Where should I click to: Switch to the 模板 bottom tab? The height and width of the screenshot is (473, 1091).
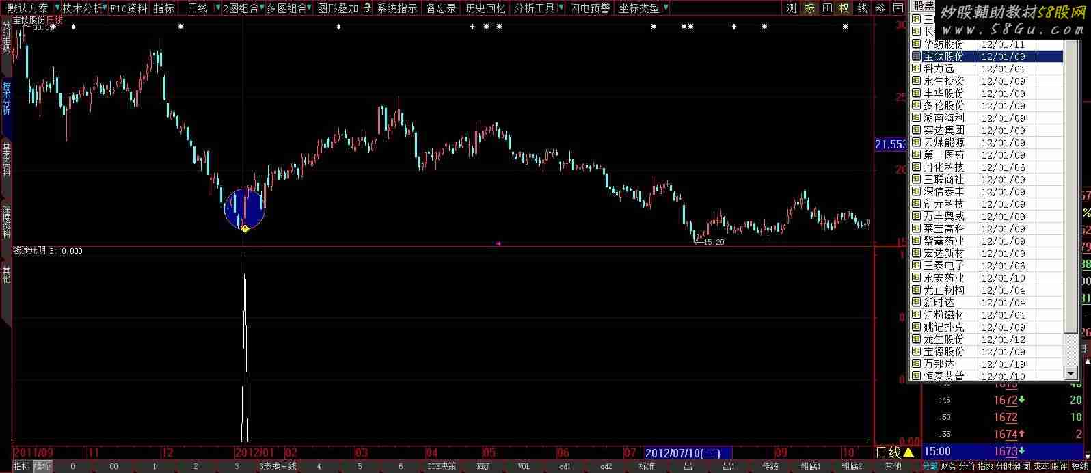point(42,467)
